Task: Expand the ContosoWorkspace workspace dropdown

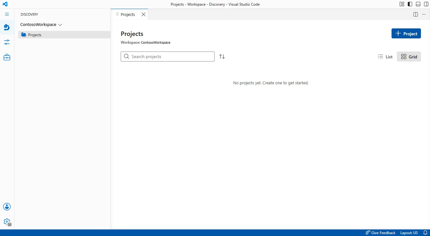Action: (x=41, y=25)
